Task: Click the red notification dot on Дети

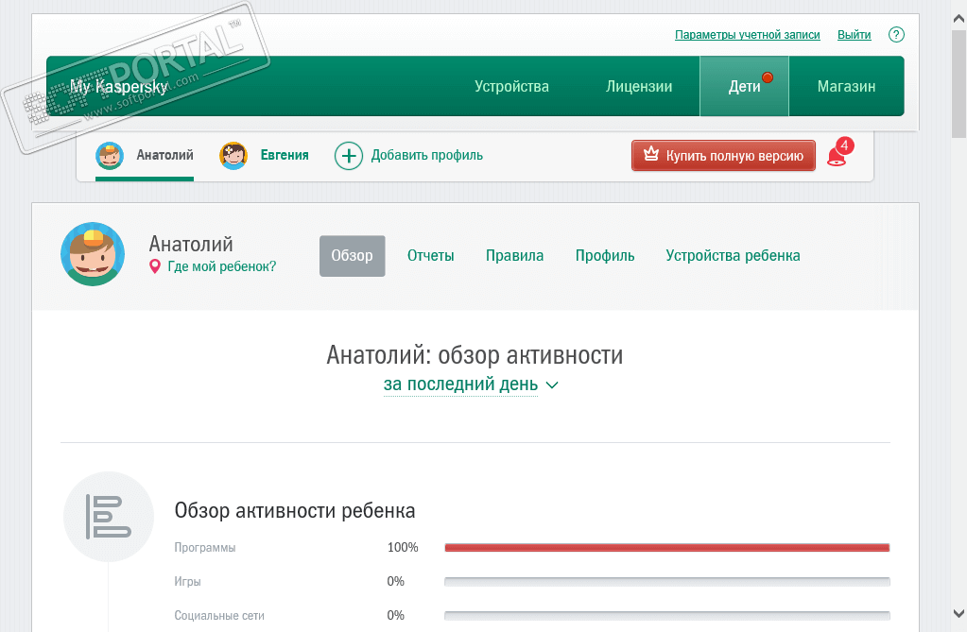Action: pyautogui.click(x=768, y=77)
